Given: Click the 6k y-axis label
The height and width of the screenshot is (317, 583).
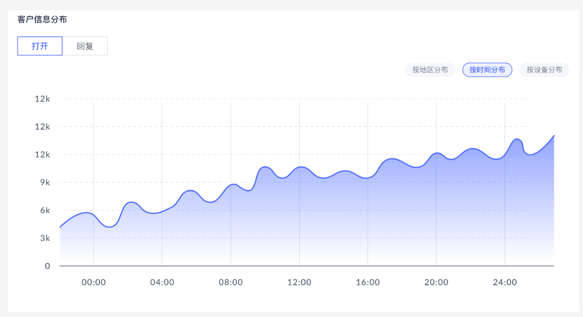Looking at the screenshot, I should 44,210.
